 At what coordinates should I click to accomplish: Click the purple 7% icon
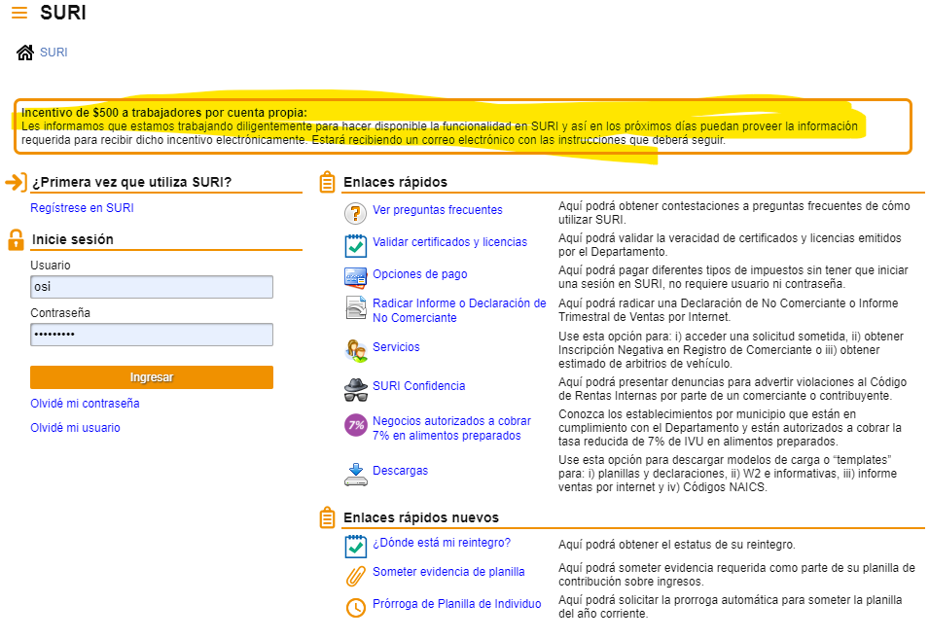pos(355,425)
